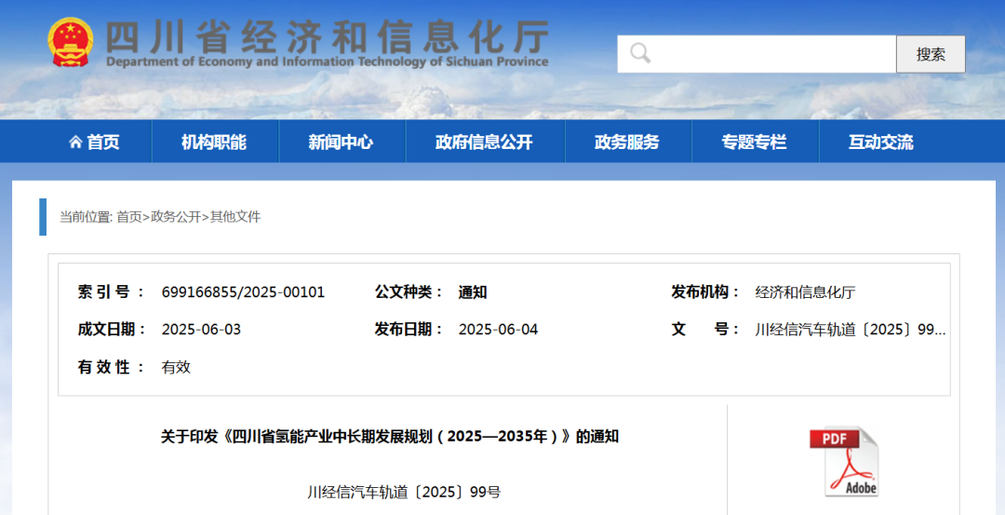Click the 公文种类 field label
The image size is (1005, 515).
409,292
